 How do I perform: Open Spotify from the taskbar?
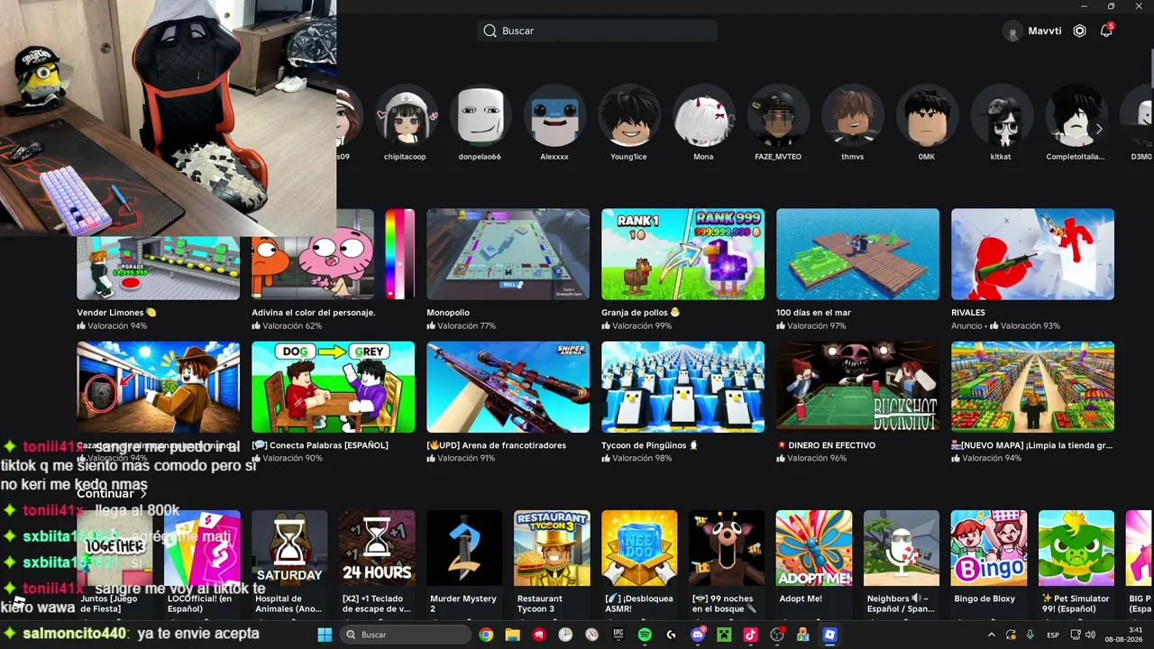pyautogui.click(x=645, y=635)
